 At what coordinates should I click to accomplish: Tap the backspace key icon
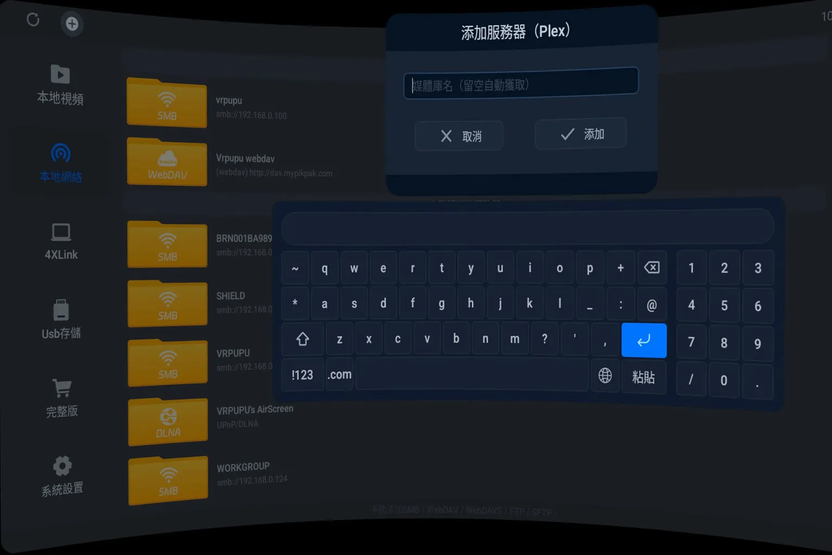[652, 267]
